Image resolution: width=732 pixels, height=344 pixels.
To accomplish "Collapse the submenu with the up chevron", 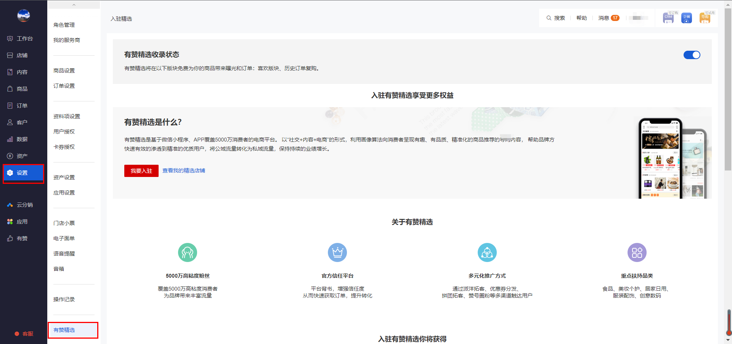I will pyautogui.click(x=74, y=5).
